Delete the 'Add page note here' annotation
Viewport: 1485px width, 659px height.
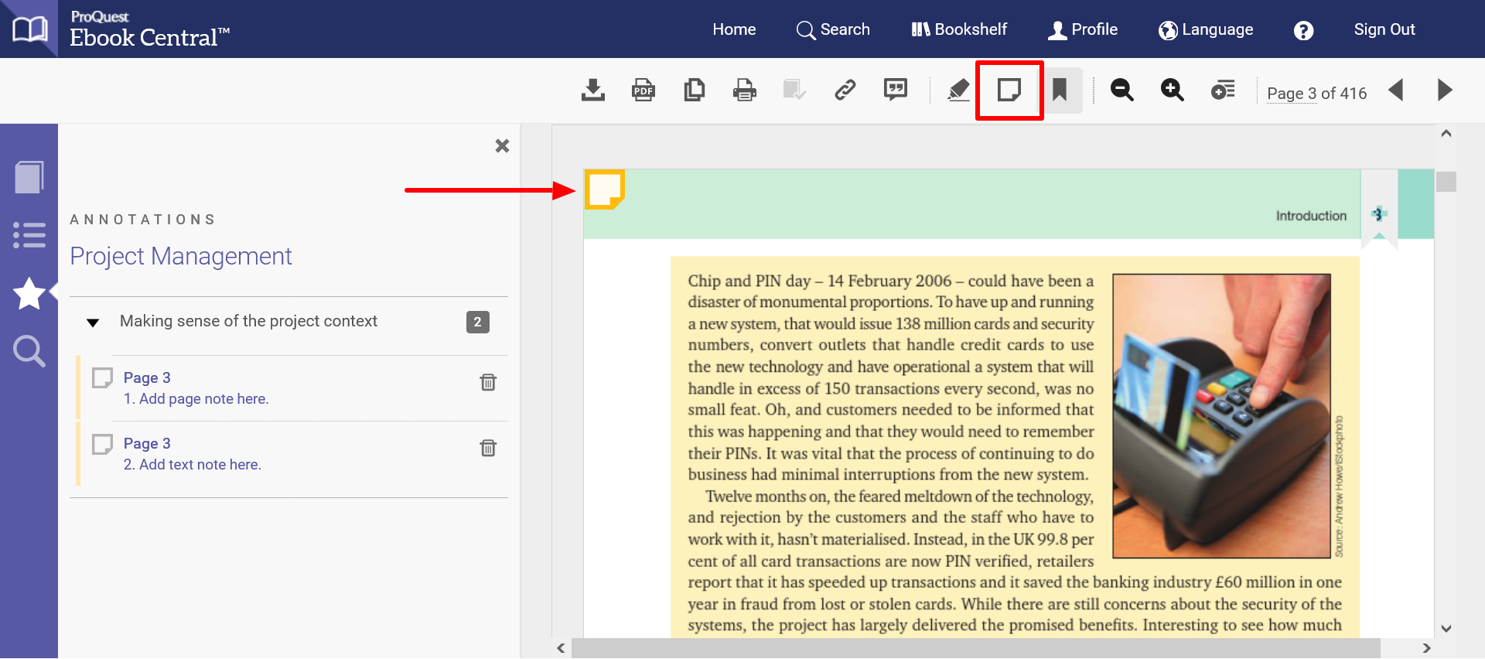coord(488,382)
